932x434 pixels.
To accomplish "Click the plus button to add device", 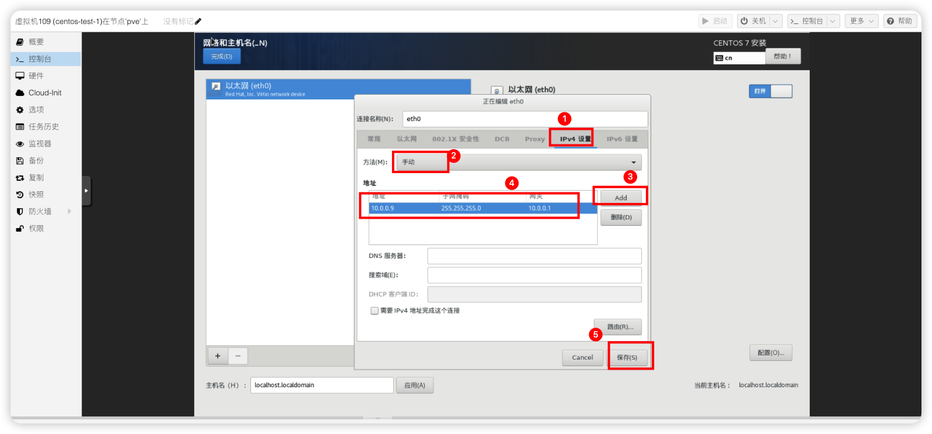I will click(x=218, y=356).
